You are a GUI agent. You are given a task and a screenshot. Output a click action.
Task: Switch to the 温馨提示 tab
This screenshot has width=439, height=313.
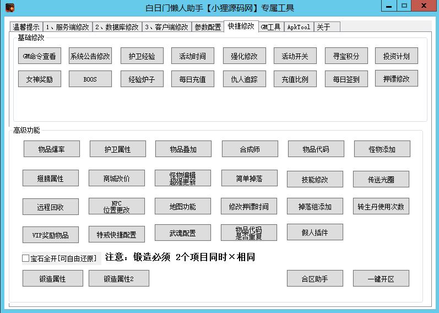[x=26, y=27]
